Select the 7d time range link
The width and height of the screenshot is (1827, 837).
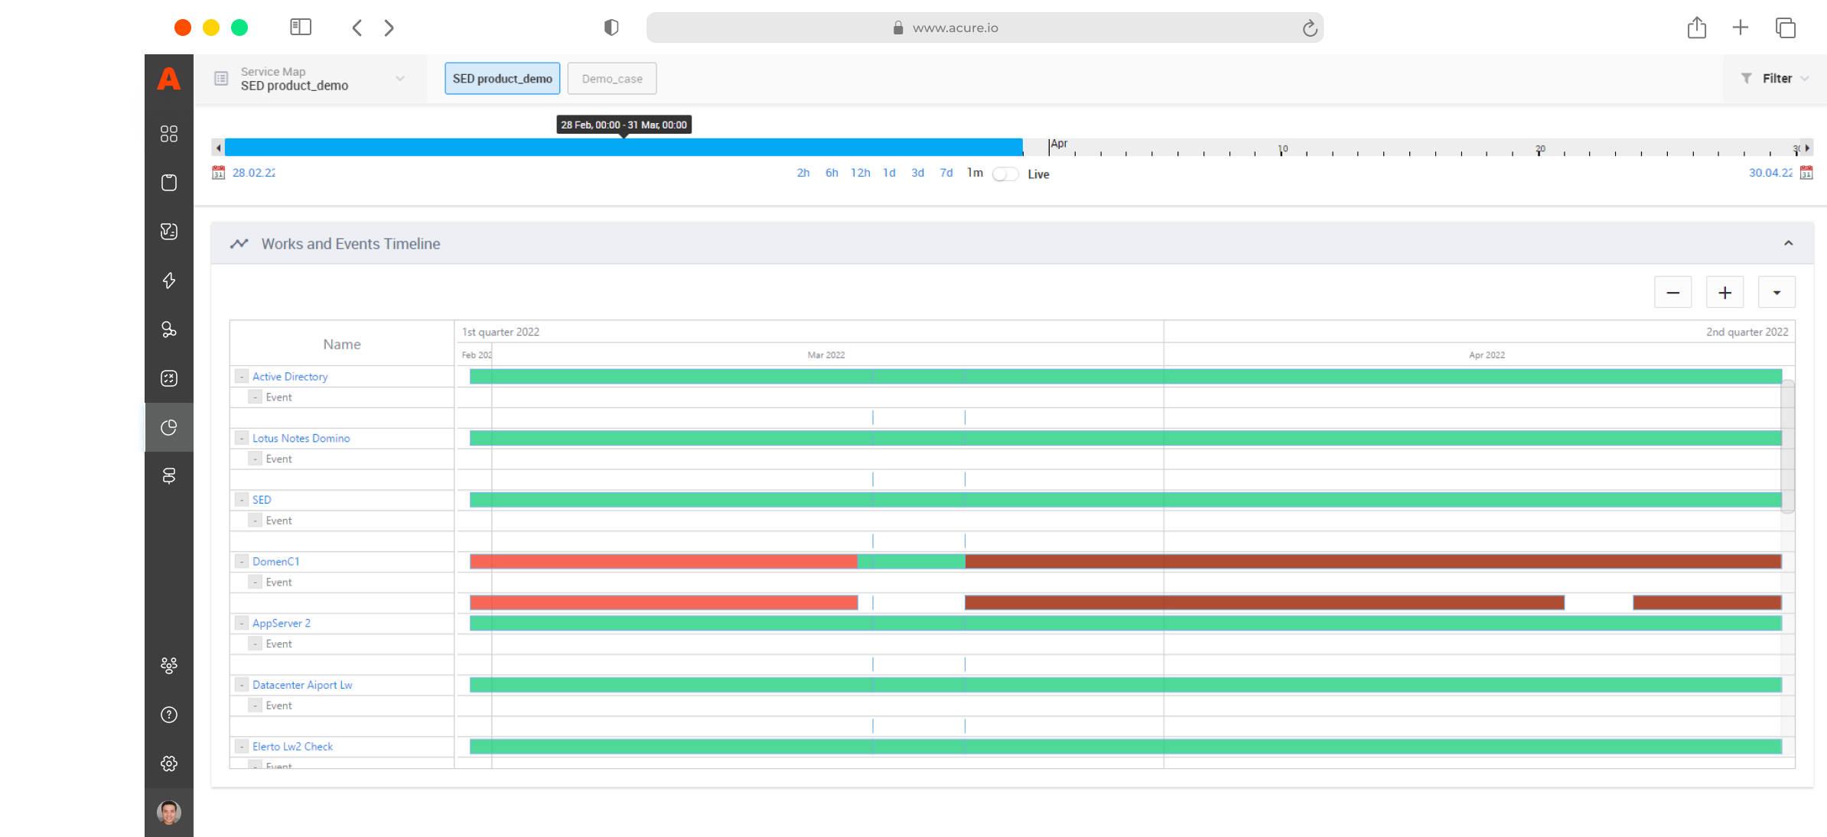coord(946,174)
